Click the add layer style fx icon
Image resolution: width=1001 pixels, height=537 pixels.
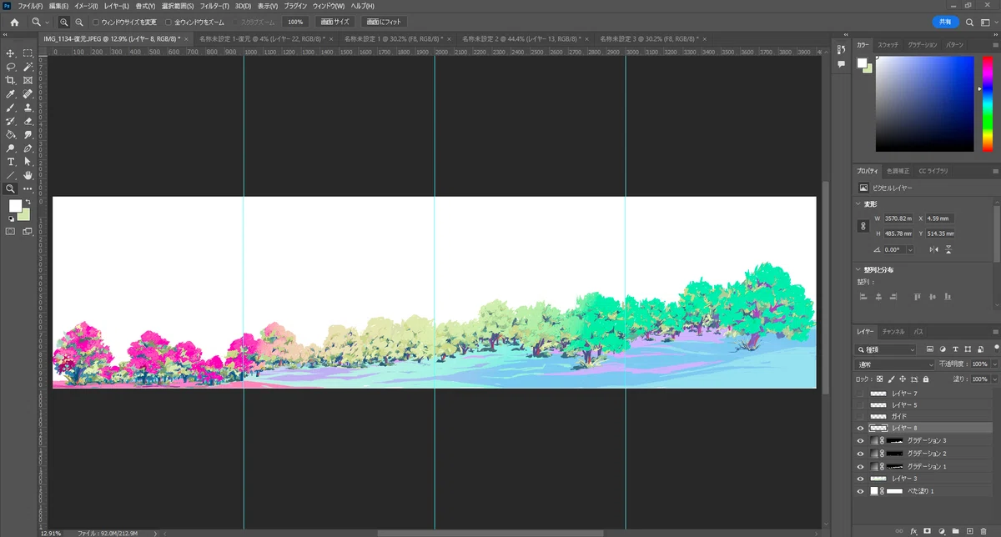[913, 530]
